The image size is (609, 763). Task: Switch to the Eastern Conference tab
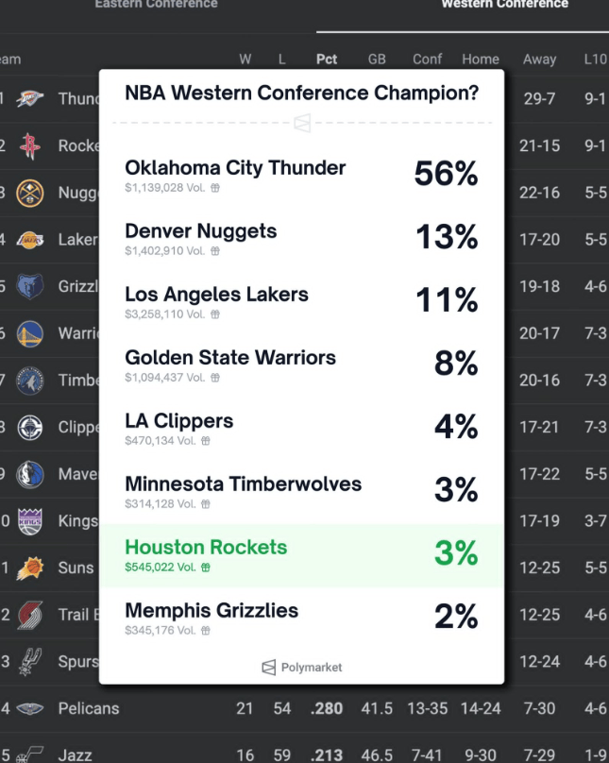tap(156, 5)
